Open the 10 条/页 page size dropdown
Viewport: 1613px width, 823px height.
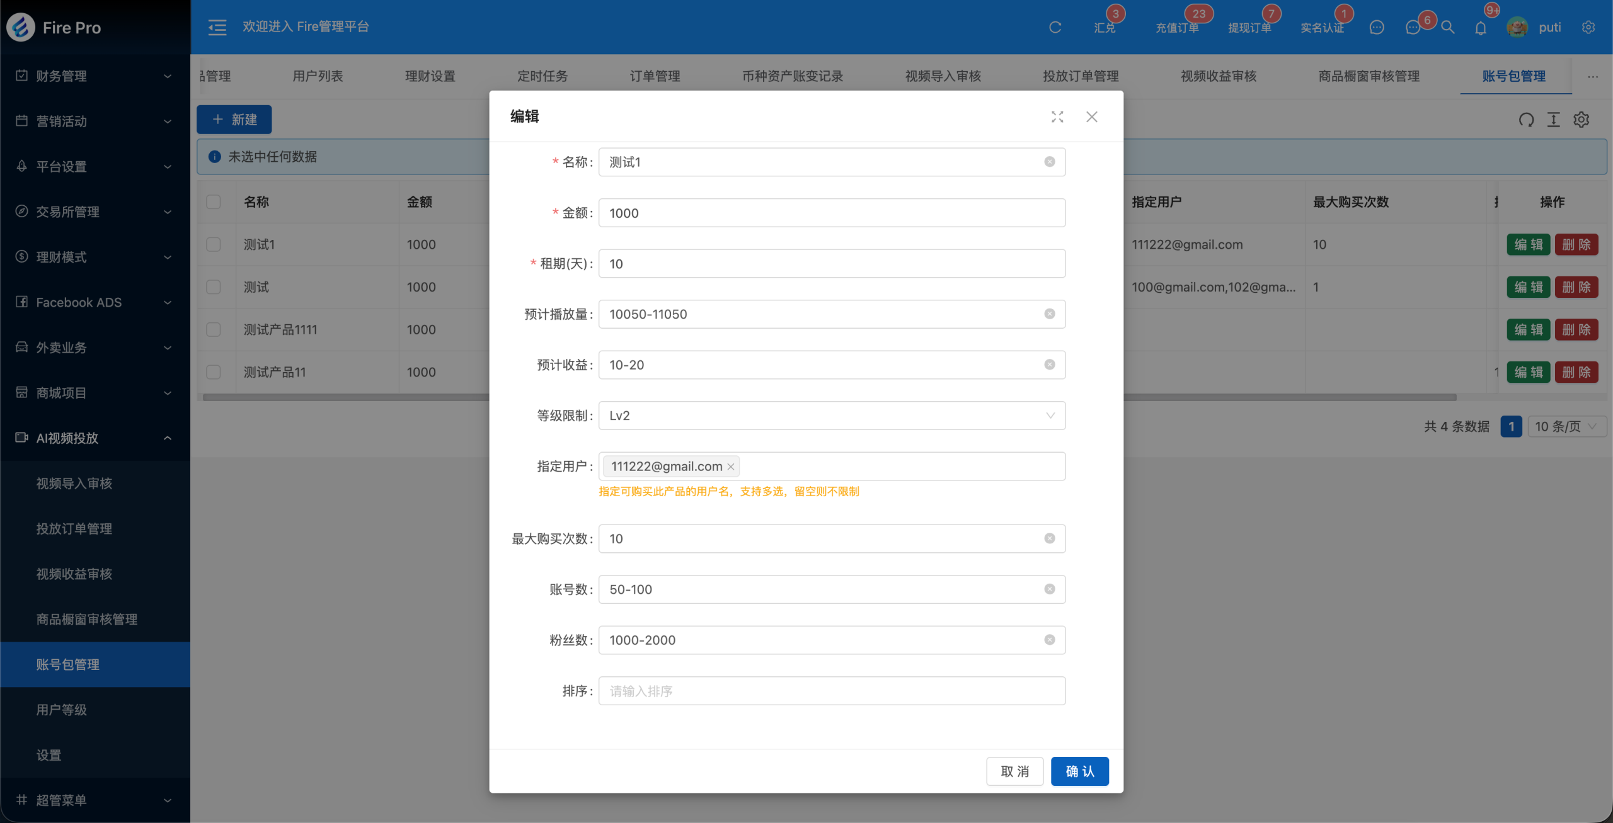pos(1566,426)
